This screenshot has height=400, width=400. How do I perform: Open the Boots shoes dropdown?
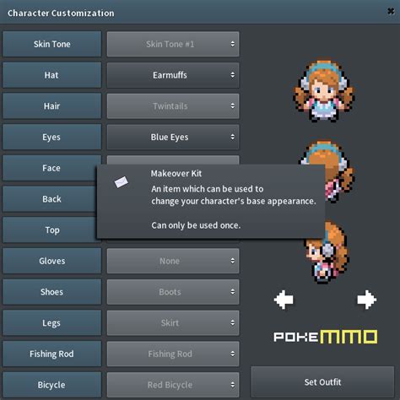tap(173, 292)
